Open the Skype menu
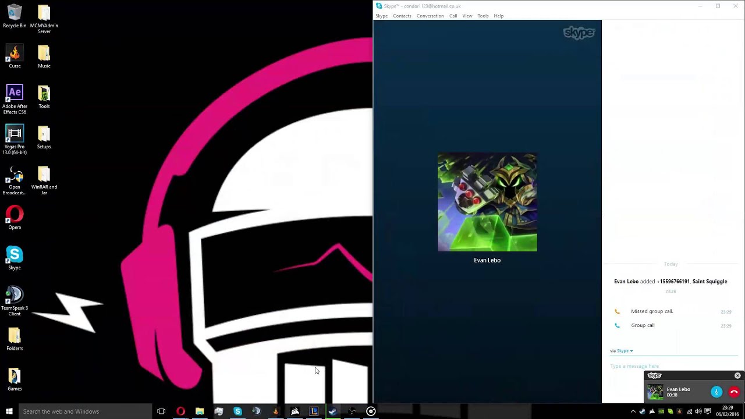This screenshot has width=745, height=419. (x=382, y=16)
